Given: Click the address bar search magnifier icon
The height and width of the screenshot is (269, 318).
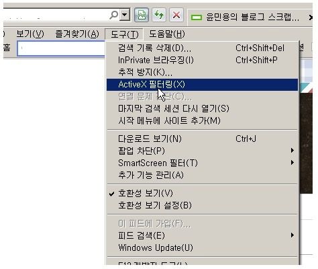Looking at the screenshot, I should (x=113, y=15).
